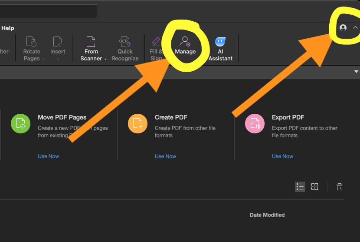
Task: Click the orange Create PDF icon
Action: tap(137, 124)
